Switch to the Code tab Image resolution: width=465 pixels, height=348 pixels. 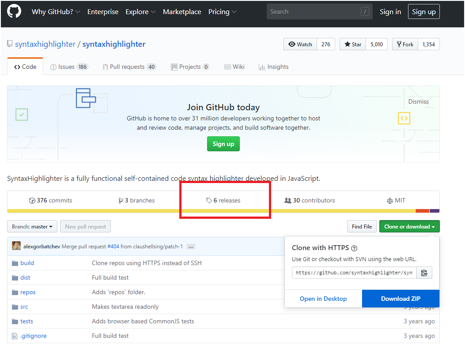pyautogui.click(x=25, y=67)
